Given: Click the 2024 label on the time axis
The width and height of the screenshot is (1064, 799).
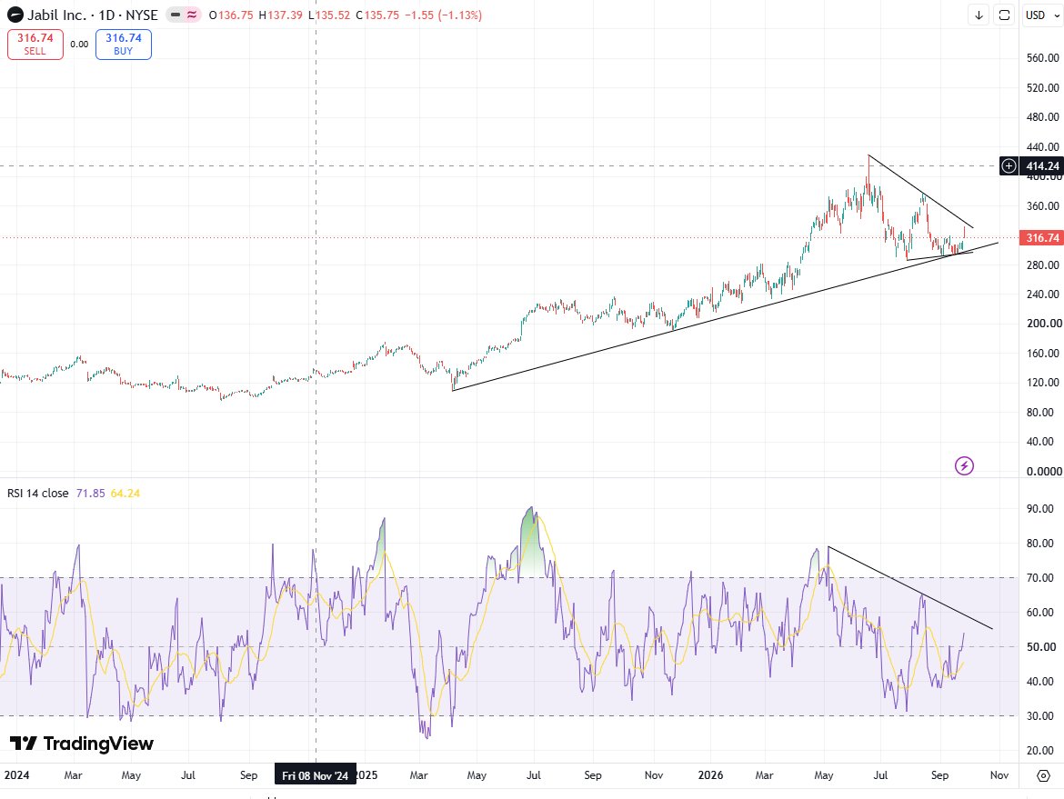Looking at the screenshot, I should [x=16, y=774].
